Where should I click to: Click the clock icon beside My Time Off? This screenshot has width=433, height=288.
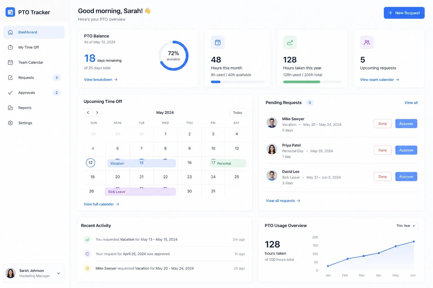10,47
